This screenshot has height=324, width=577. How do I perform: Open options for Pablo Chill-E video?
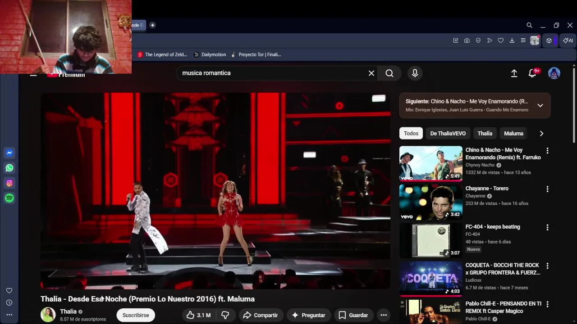point(547,304)
